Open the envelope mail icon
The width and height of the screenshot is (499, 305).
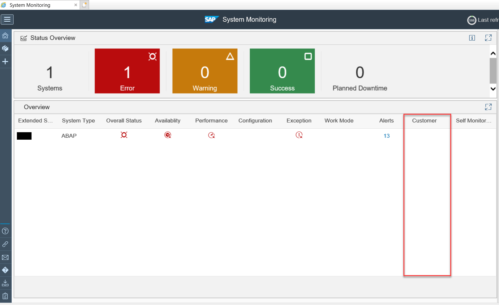point(5,257)
